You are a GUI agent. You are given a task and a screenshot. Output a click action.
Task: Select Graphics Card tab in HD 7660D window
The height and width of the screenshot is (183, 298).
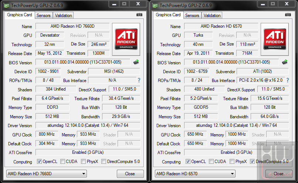click(x=20, y=15)
